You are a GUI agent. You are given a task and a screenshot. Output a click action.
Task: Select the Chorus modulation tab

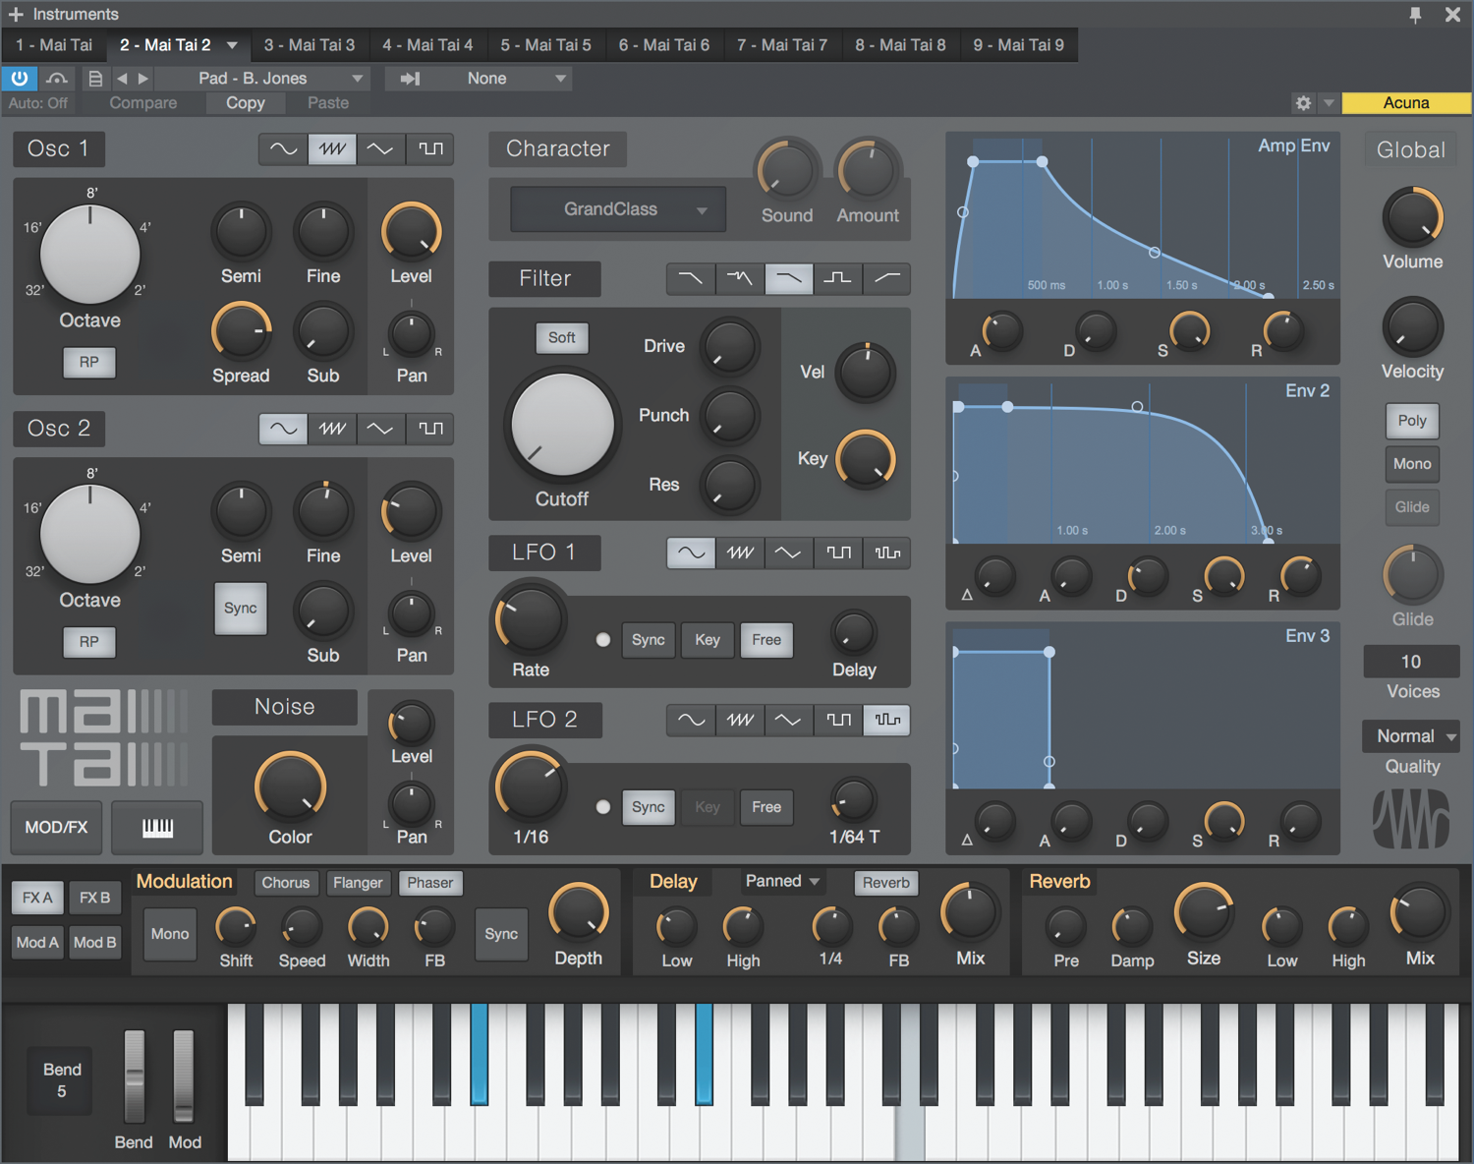286,883
